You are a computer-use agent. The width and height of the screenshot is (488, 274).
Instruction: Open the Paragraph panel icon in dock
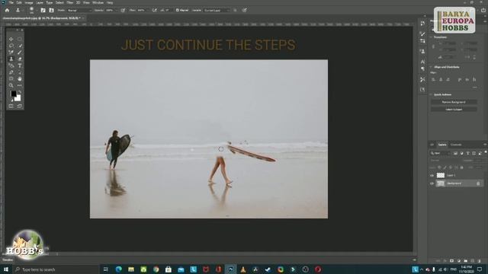(x=422, y=68)
